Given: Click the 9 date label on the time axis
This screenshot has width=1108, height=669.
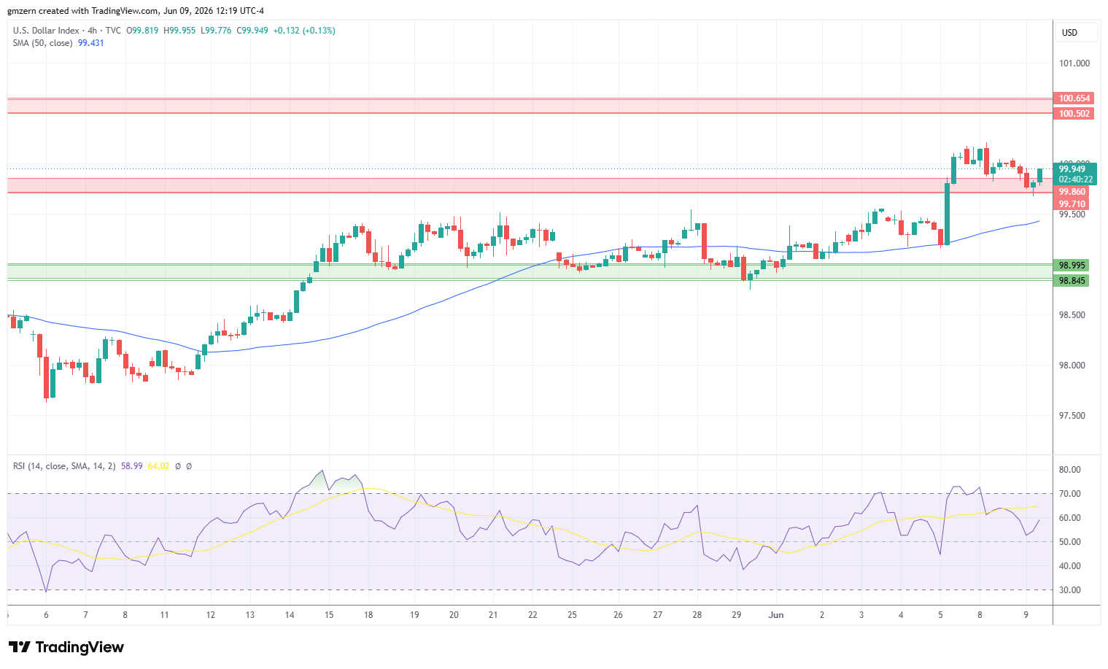Looking at the screenshot, I should (1026, 615).
